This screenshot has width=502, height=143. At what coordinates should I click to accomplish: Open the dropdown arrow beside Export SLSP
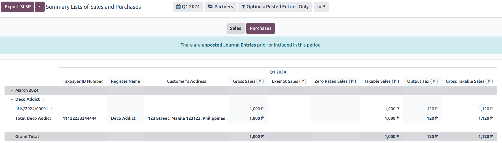click(x=40, y=7)
